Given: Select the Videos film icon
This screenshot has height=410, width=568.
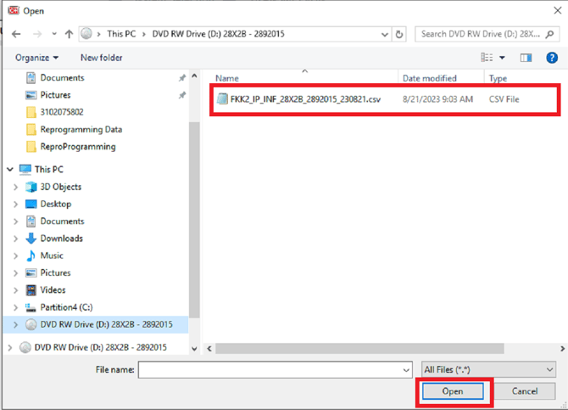Looking at the screenshot, I should point(31,290).
